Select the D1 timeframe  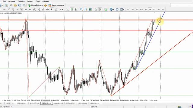(154, 9)
